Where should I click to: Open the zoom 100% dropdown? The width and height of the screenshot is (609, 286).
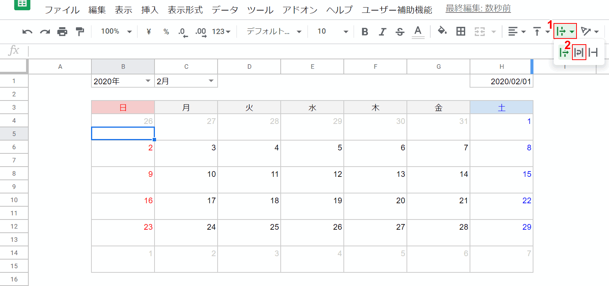point(116,31)
